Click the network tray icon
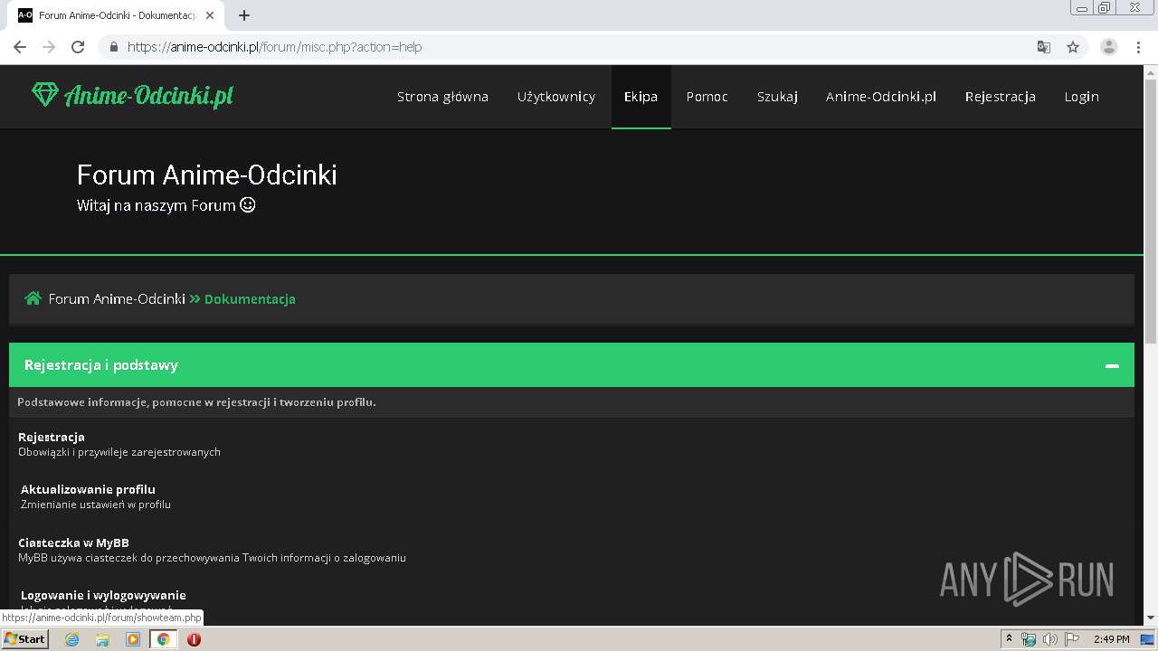Image resolution: width=1158 pixels, height=651 pixels. 1029,639
